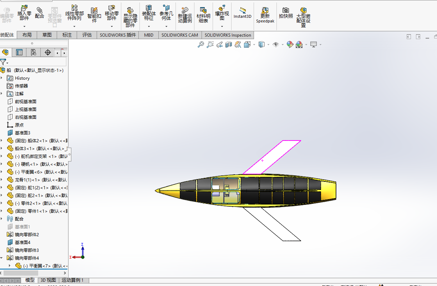Open ConfigurationManager panel tab
Viewport: 437px width, 286px height.
(34, 53)
